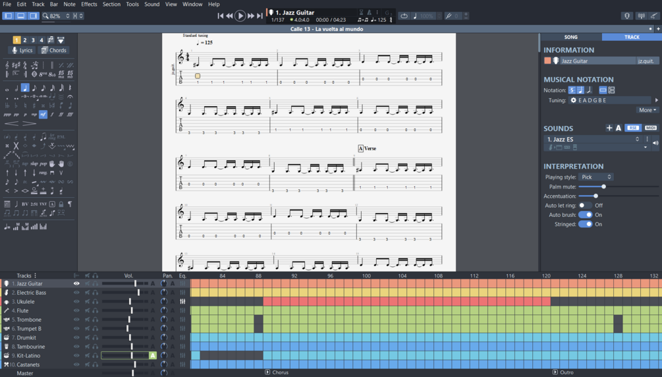The image size is (662, 377).
Task: Apply the fortississimo fff dynamic
Action: pyautogui.click(x=70, y=115)
